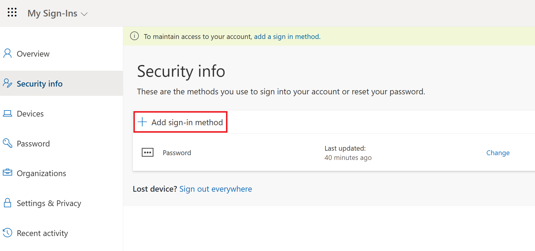The image size is (535, 251).
Task: Open Settings & Privacy page
Action: pyautogui.click(x=49, y=203)
